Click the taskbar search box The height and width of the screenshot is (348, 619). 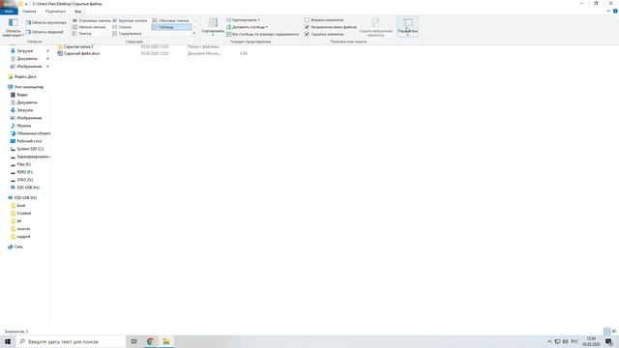(x=71, y=341)
